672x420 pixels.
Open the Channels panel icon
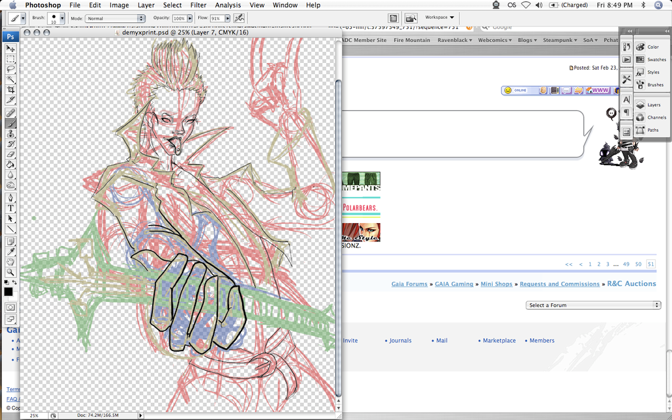pyautogui.click(x=640, y=117)
